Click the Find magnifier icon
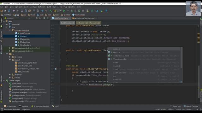The image size is (202, 113). point(34,11)
